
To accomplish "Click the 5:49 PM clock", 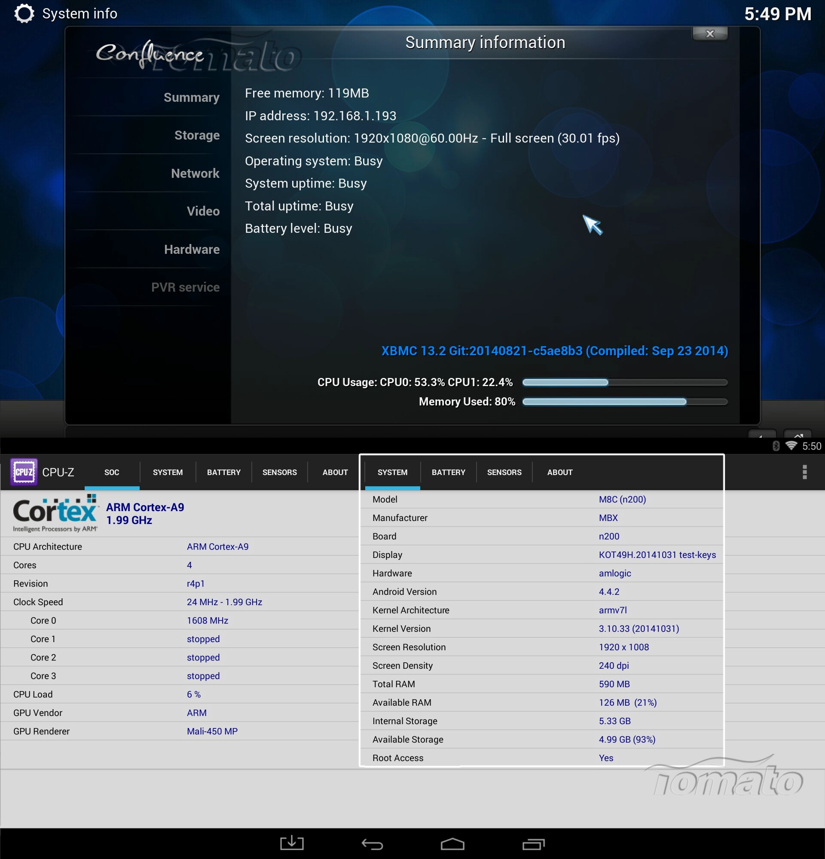I will tap(778, 14).
